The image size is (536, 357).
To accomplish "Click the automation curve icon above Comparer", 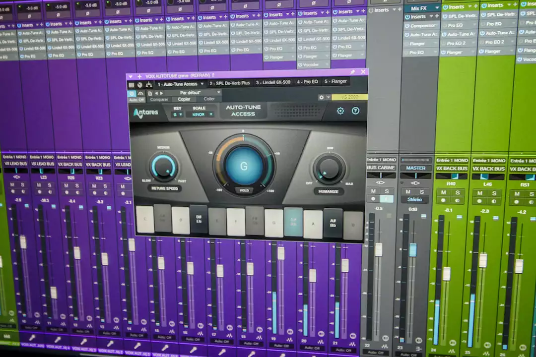I will click(140, 93).
